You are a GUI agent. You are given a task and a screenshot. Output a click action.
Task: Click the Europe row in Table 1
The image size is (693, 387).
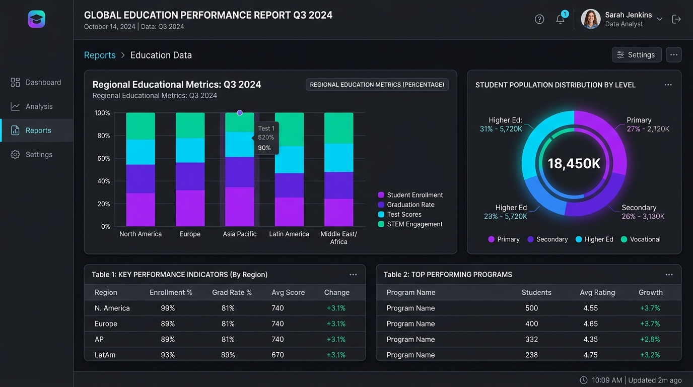(x=225, y=324)
